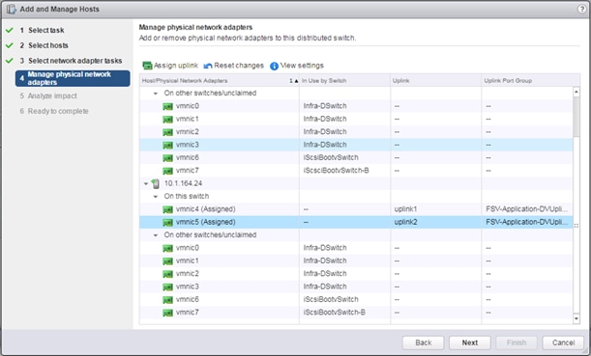Select step 4 Manage physical network adapters
The image size is (591, 356).
pyautogui.click(x=73, y=78)
